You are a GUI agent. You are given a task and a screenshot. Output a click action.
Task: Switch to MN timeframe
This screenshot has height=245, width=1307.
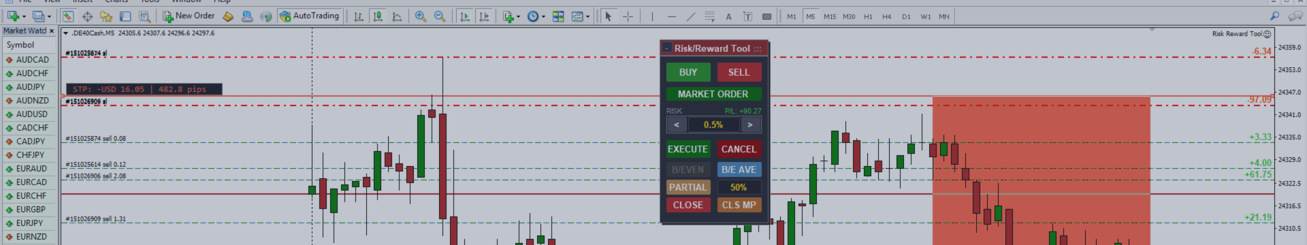coord(943,16)
